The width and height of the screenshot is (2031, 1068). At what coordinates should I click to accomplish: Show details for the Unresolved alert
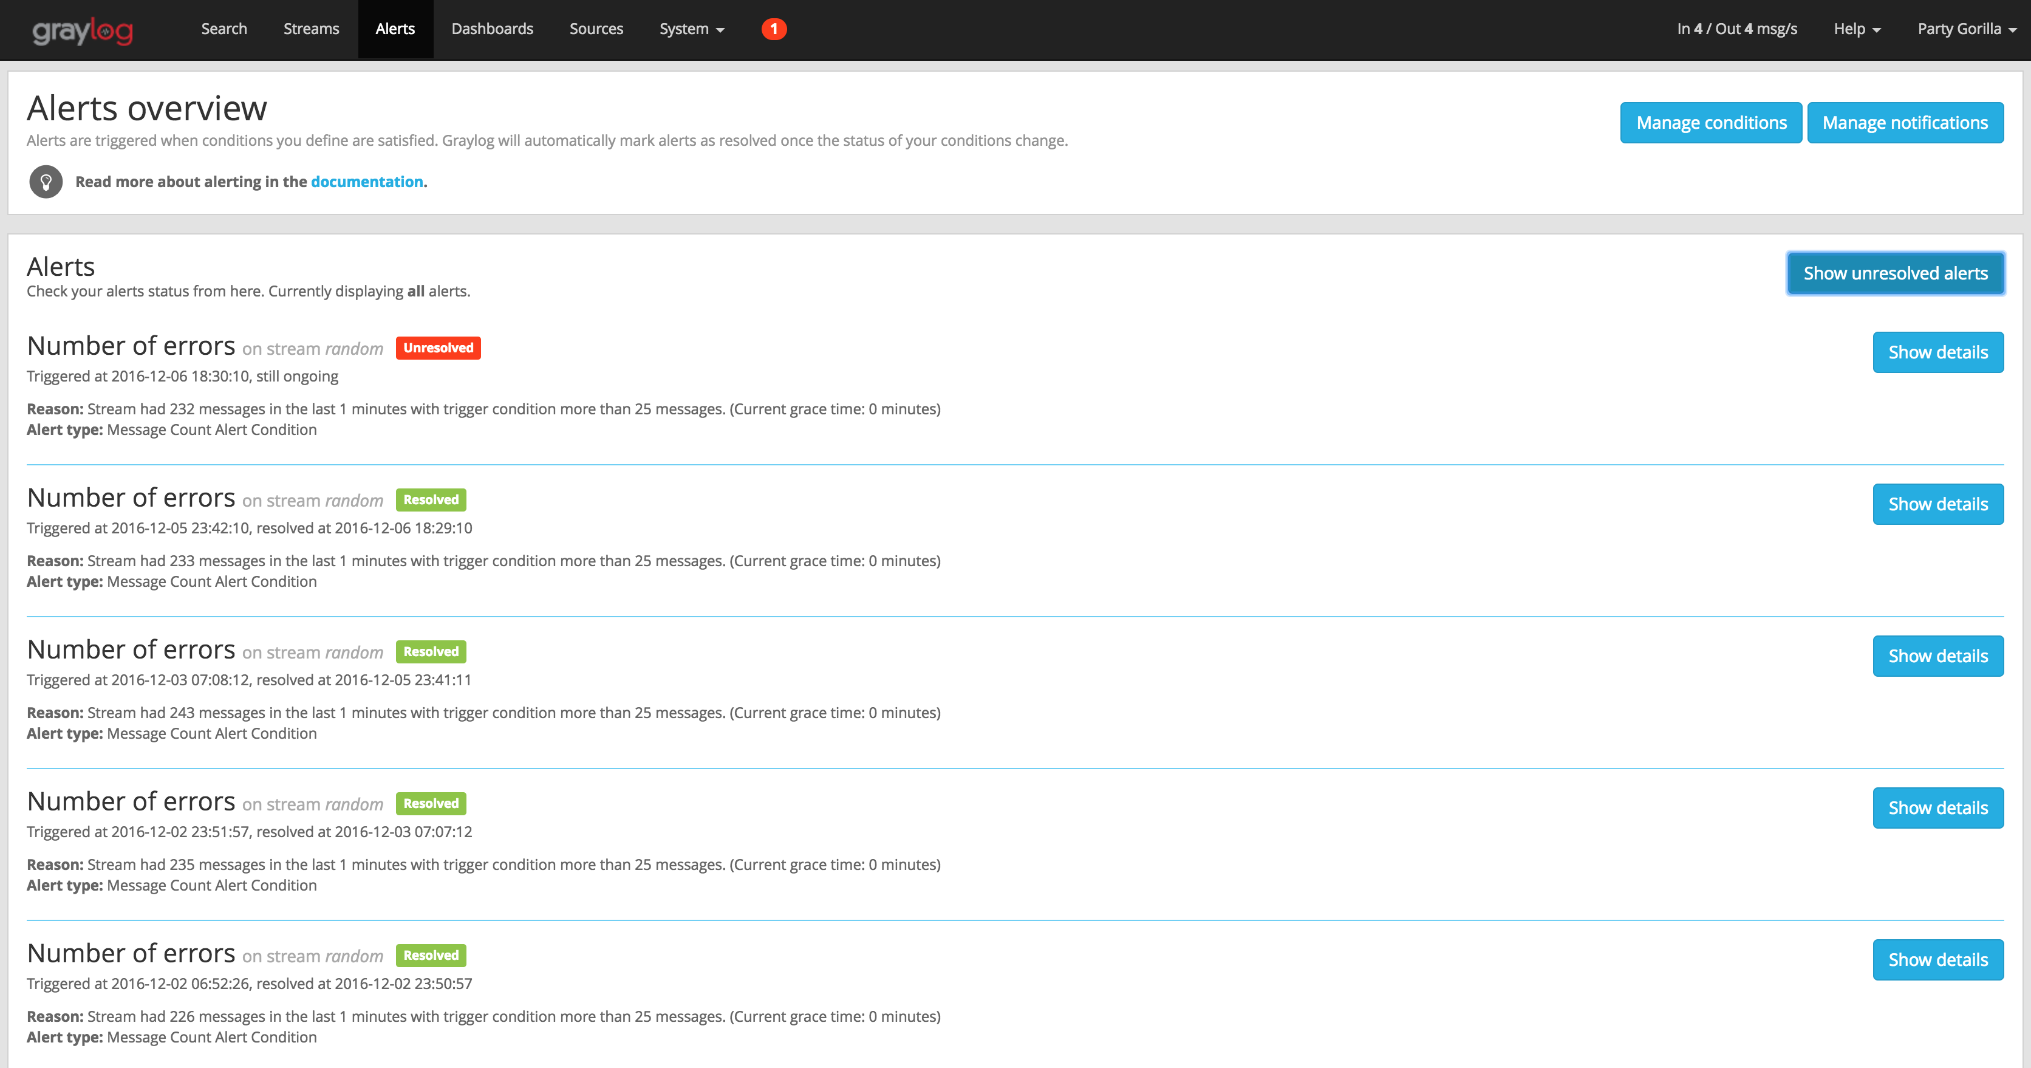[1938, 352]
